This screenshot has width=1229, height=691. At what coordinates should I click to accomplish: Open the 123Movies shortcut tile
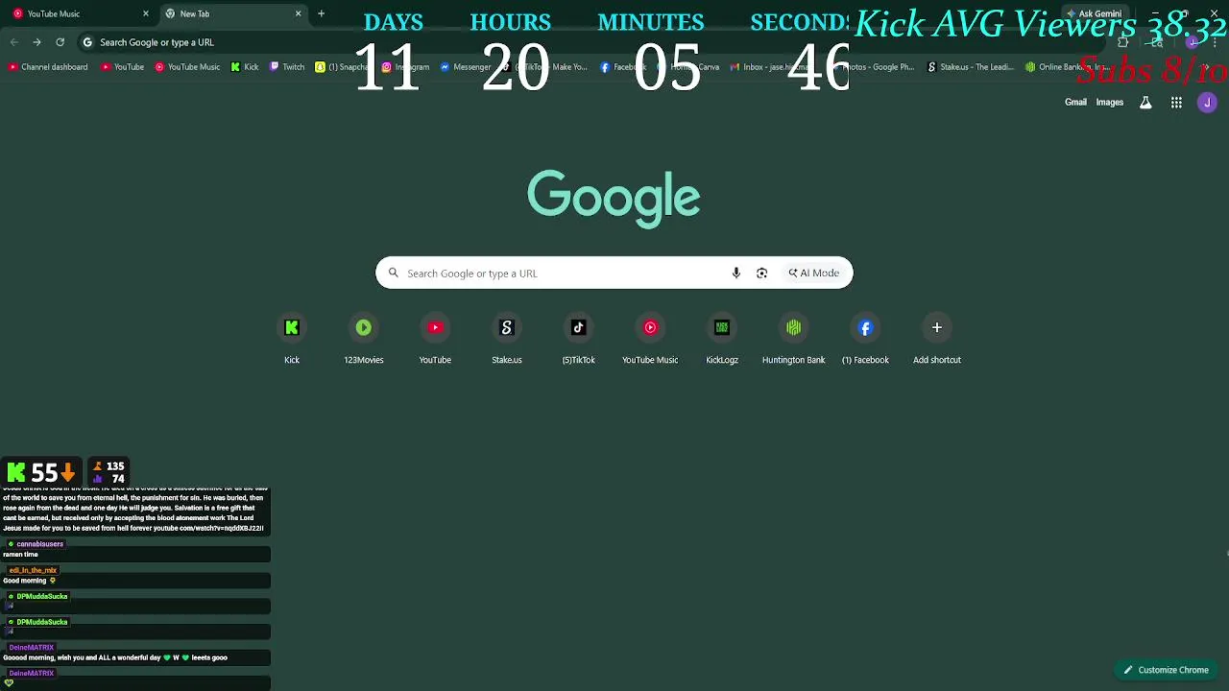[364, 340]
